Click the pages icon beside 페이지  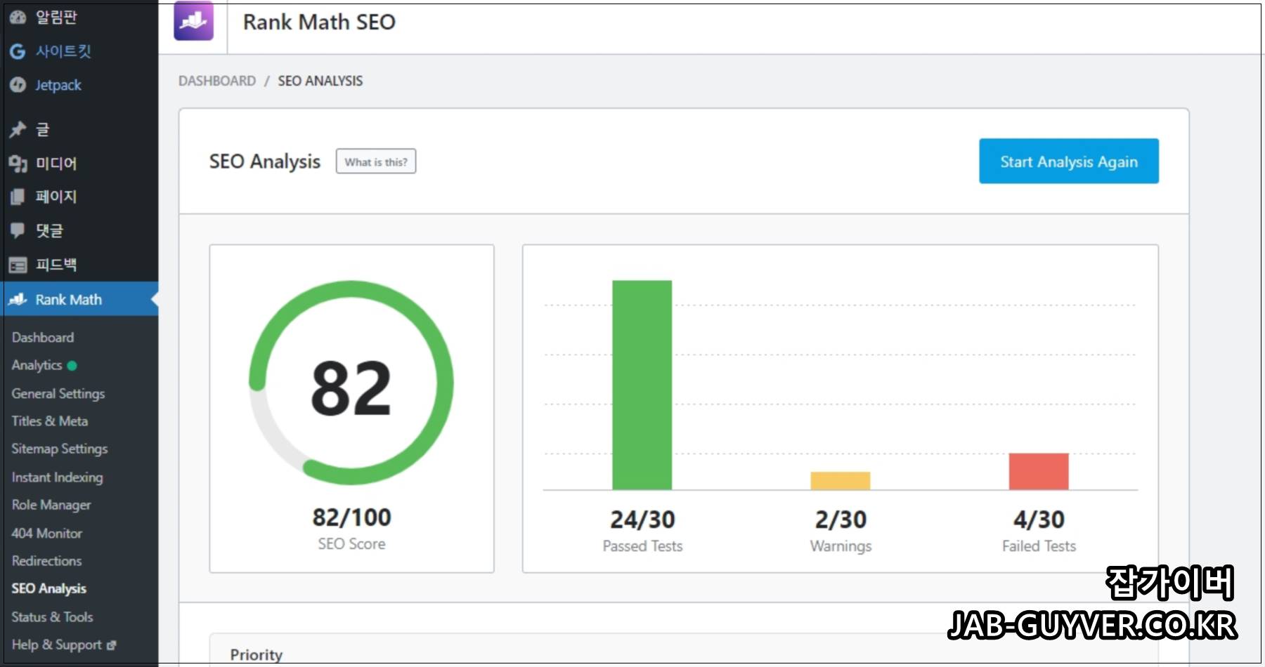18,197
